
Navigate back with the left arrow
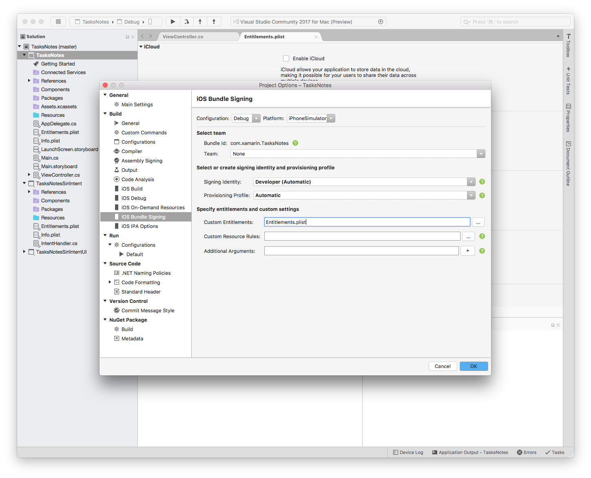142,36
